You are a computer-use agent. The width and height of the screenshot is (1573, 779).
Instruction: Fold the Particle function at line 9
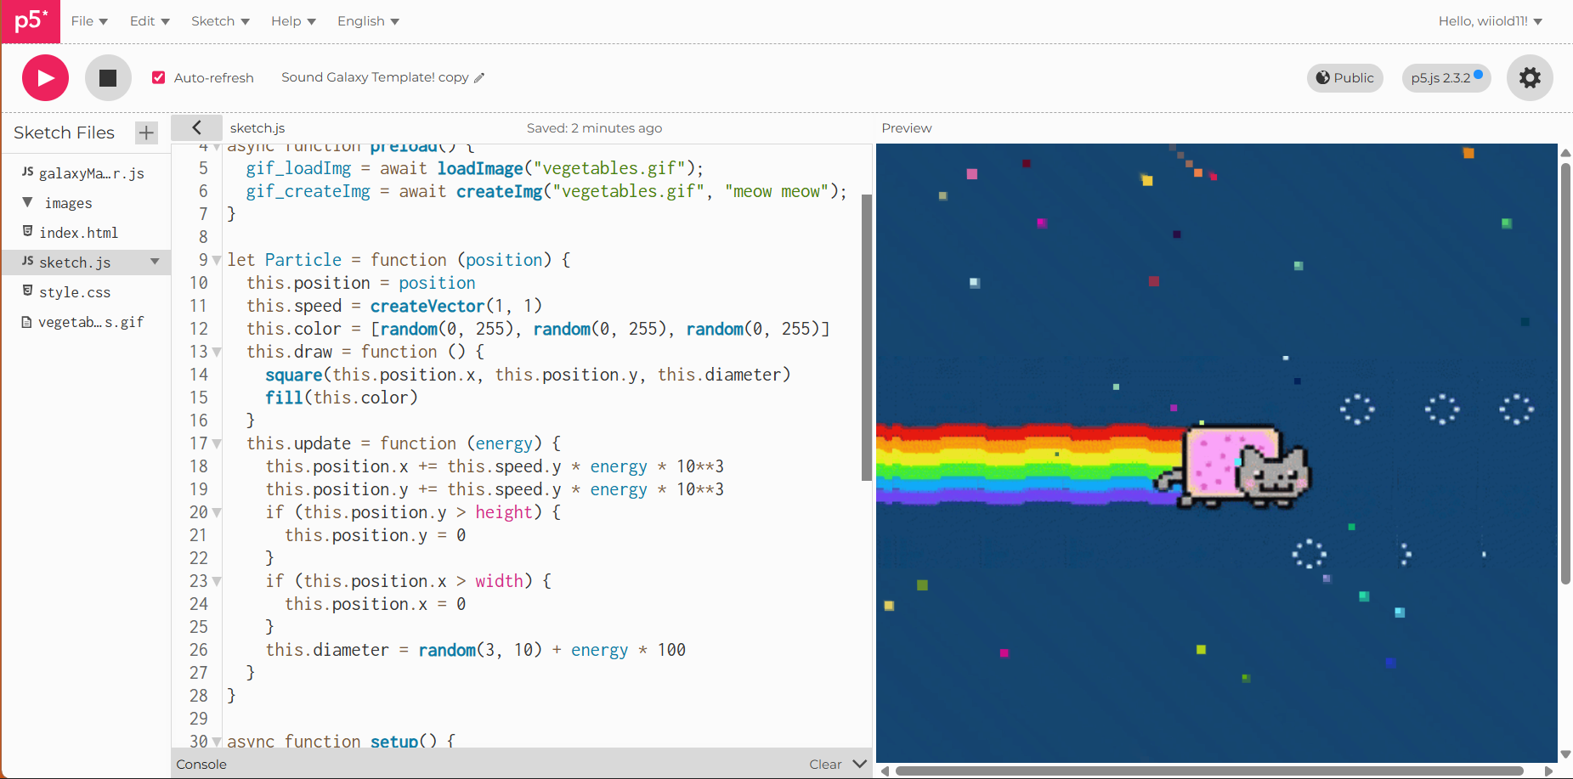click(217, 260)
